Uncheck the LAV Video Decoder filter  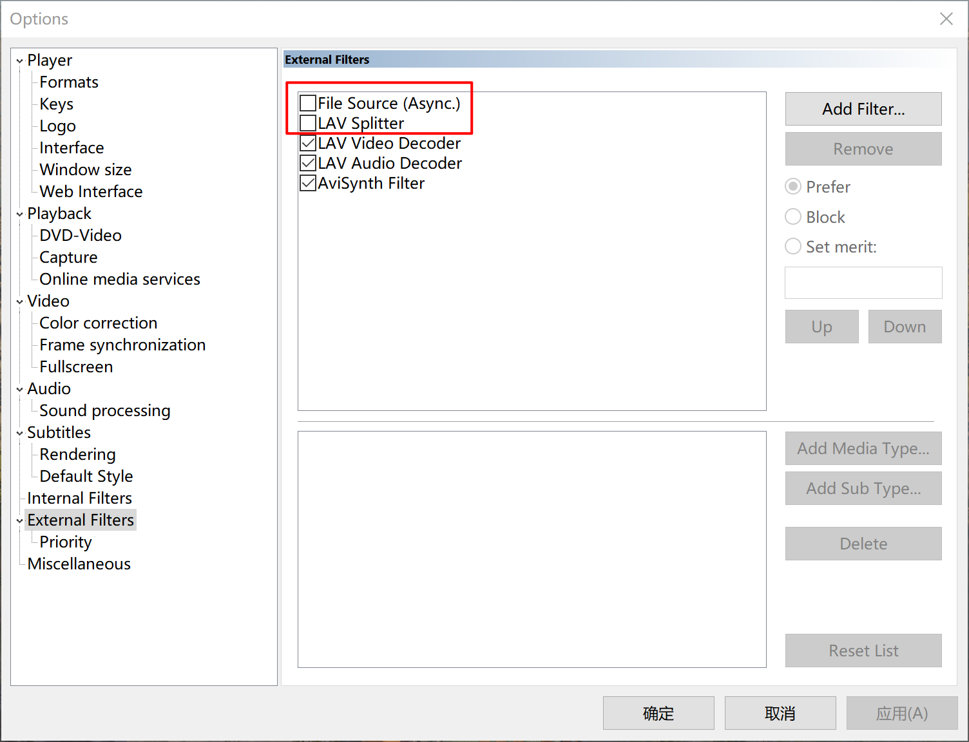click(x=308, y=143)
